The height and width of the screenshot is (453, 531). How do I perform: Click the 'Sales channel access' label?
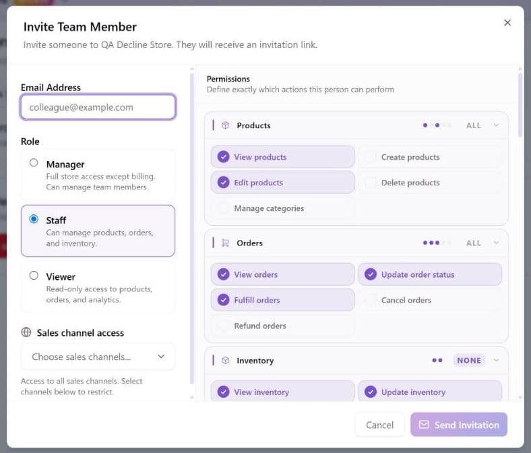pyautogui.click(x=80, y=333)
